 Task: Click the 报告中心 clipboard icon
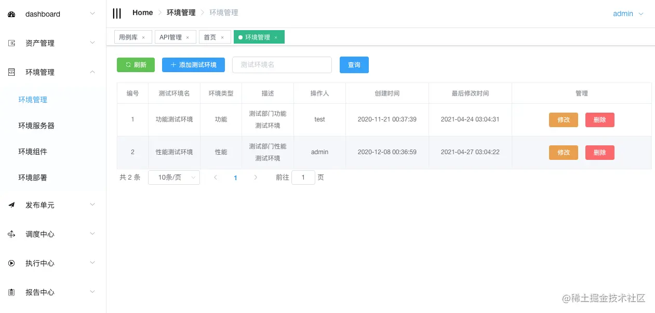click(11, 292)
